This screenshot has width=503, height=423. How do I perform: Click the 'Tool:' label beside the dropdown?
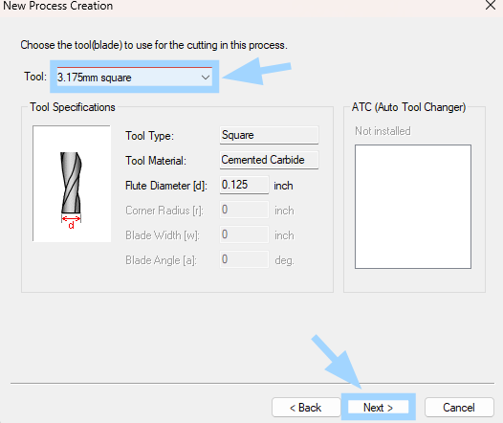click(35, 77)
